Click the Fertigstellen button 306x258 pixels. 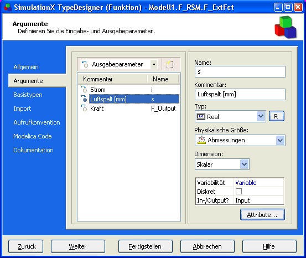tap(146, 246)
